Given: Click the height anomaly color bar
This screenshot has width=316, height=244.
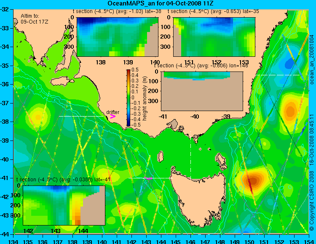Looking at the screenshot, I should [129, 98].
